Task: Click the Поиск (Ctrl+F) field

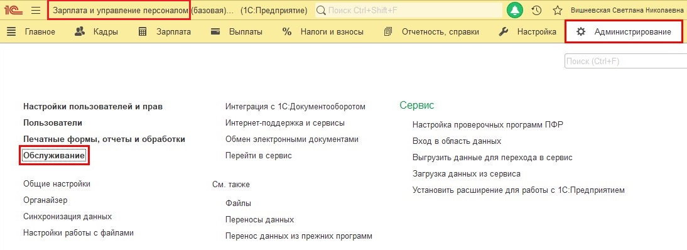Action: point(625,62)
